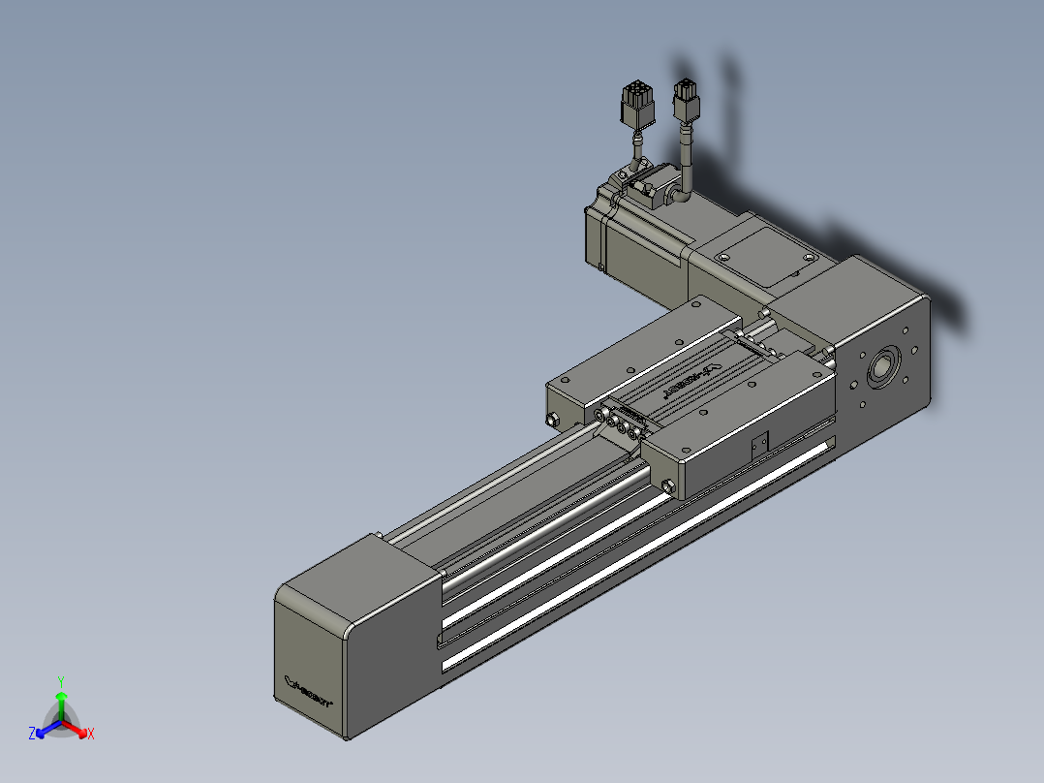Select the small sensor bracket on carriage side
Image resolution: width=1044 pixels, height=783 pixels.
(x=759, y=445)
